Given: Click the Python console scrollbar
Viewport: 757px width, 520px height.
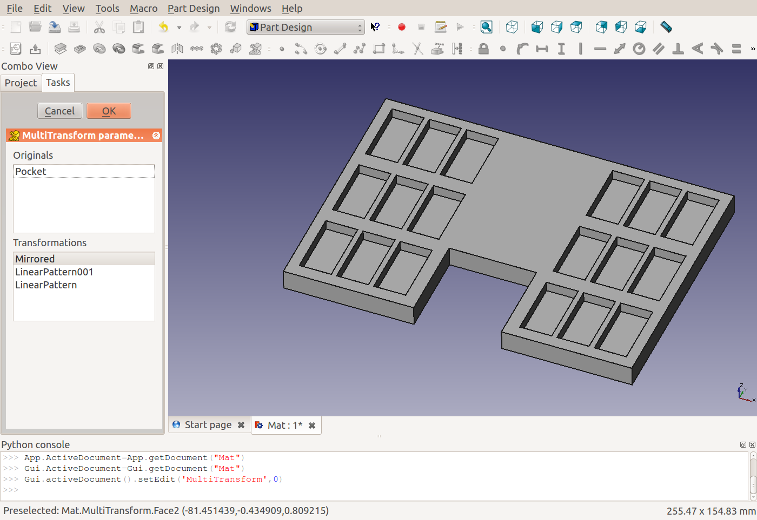Looking at the screenshot, I should pos(753,476).
